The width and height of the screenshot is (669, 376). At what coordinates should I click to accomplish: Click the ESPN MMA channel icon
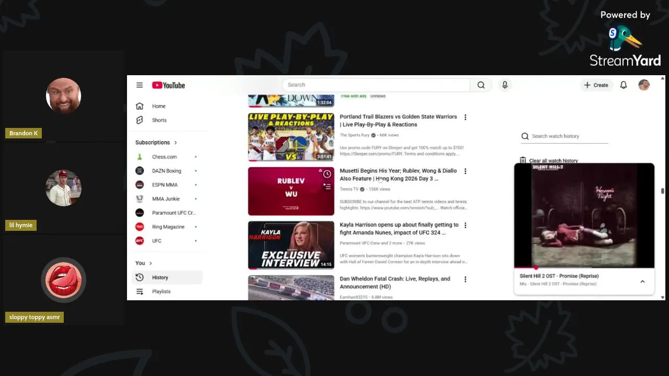tap(140, 185)
